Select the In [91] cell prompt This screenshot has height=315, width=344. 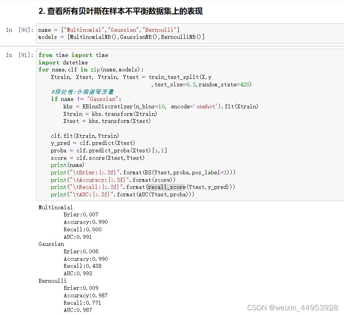pyautogui.click(x=20, y=55)
